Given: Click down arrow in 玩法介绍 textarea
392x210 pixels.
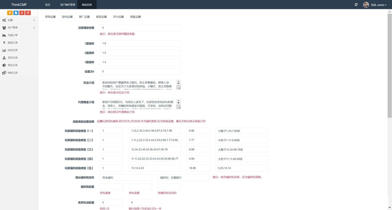Looking at the screenshot, I should [x=178, y=84].
